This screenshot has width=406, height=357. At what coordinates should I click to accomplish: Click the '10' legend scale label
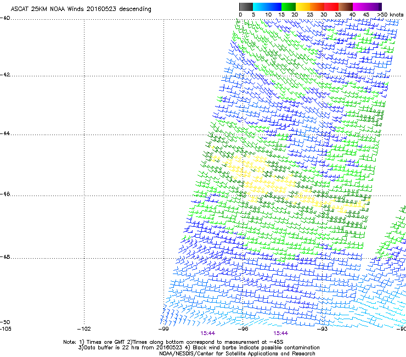click(268, 15)
